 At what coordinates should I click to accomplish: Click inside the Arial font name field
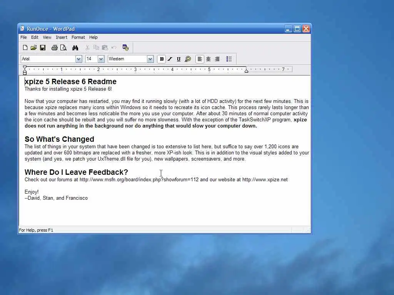pyautogui.click(x=48, y=59)
